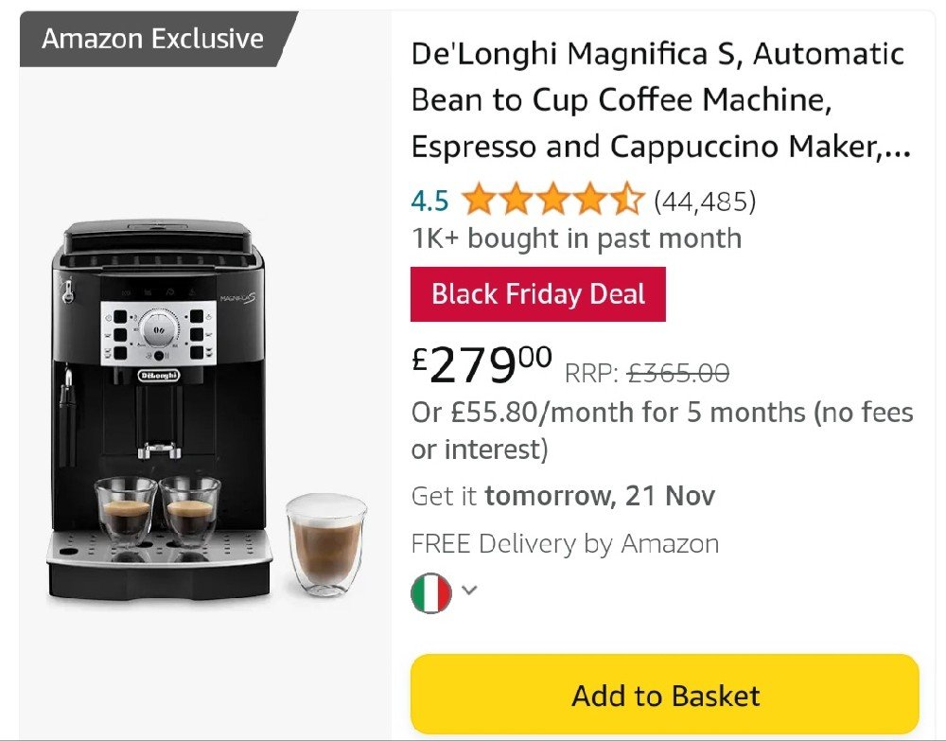Click the Add to Basket button
946x741 pixels.
coord(664,694)
